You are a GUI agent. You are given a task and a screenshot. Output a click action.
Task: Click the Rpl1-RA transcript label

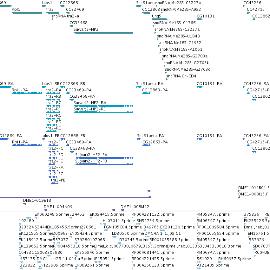tap(20, 90)
